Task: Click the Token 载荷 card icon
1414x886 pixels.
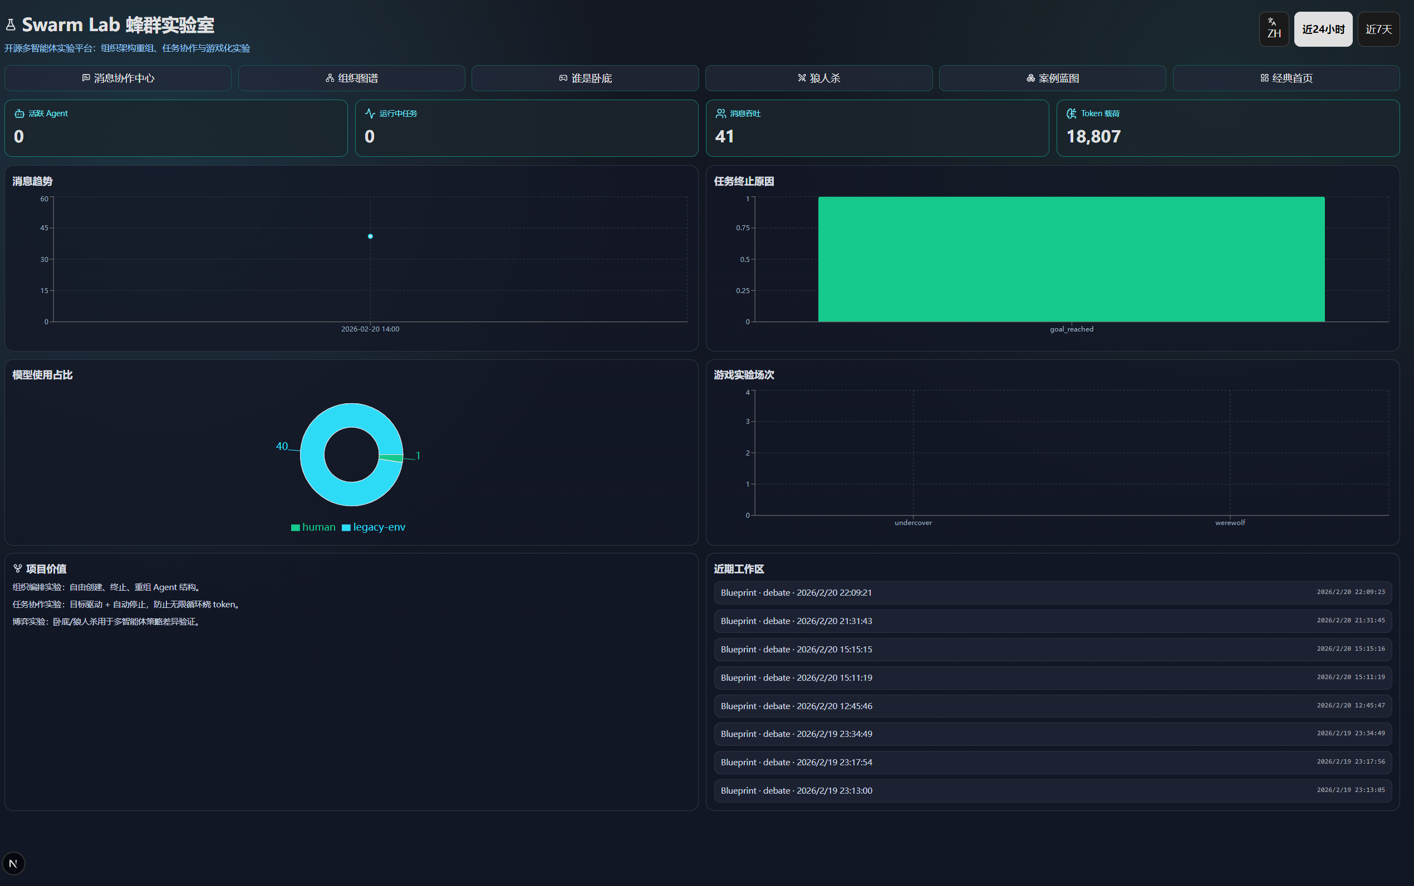Action: click(x=1072, y=113)
